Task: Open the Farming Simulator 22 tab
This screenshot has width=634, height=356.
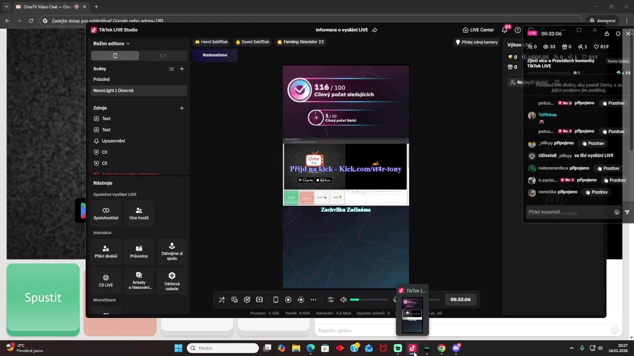Action: (x=301, y=42)
